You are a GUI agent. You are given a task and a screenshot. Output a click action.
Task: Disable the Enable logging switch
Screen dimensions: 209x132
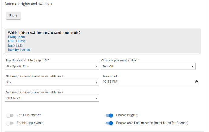[x=109, y=115]
